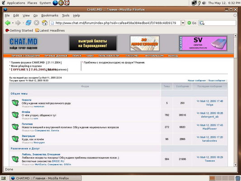Open ПОЛЬЗОВАТЕЛИ in orange nav bar
Screen dimensions: 241x181
109,56
